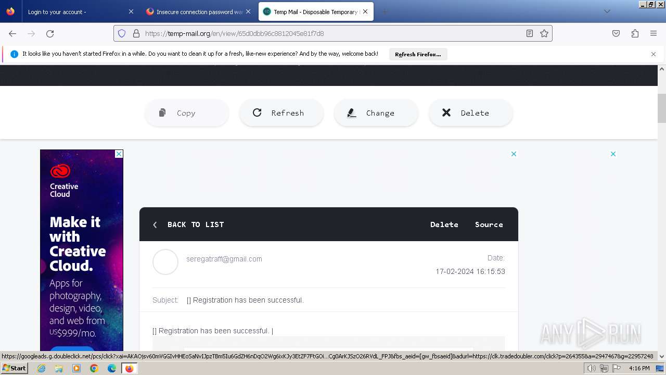Click the back chevron in the email header
This screenshot has width=666, height=375.
coord(155,224)
